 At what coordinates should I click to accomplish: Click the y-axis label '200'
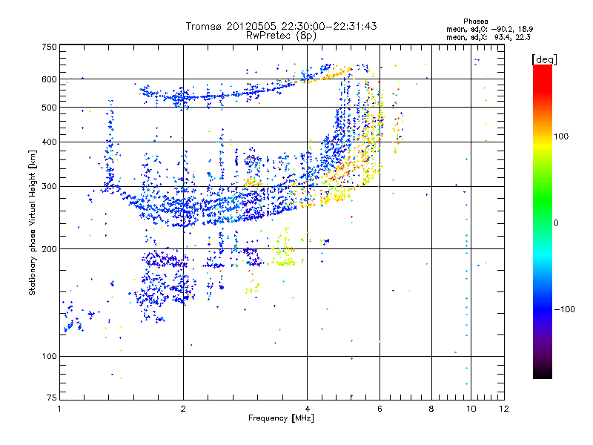click(x=49, y=249)
